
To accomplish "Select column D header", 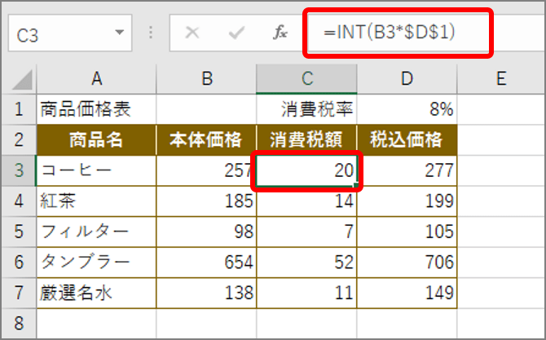I will coord(407,79).
